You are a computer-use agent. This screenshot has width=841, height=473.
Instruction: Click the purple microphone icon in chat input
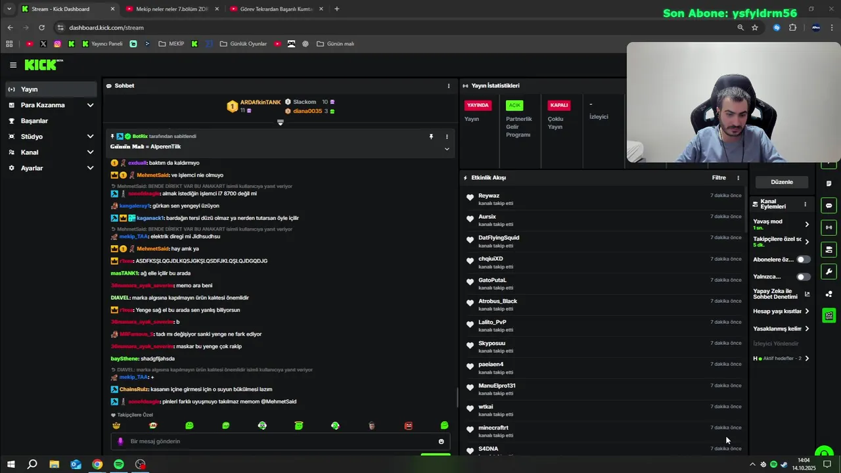tap(120, 441)
